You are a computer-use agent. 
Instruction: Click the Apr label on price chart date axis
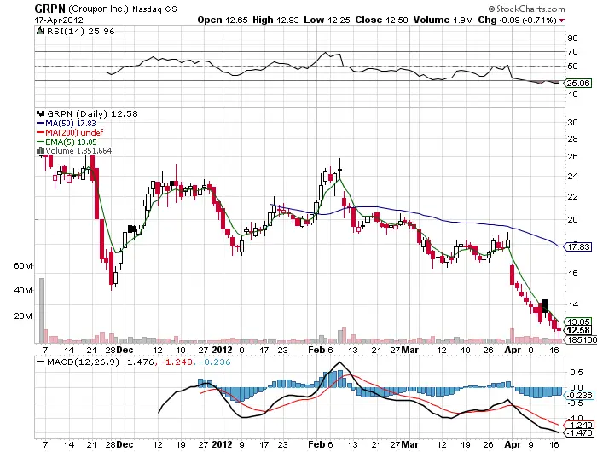(513, 350)
